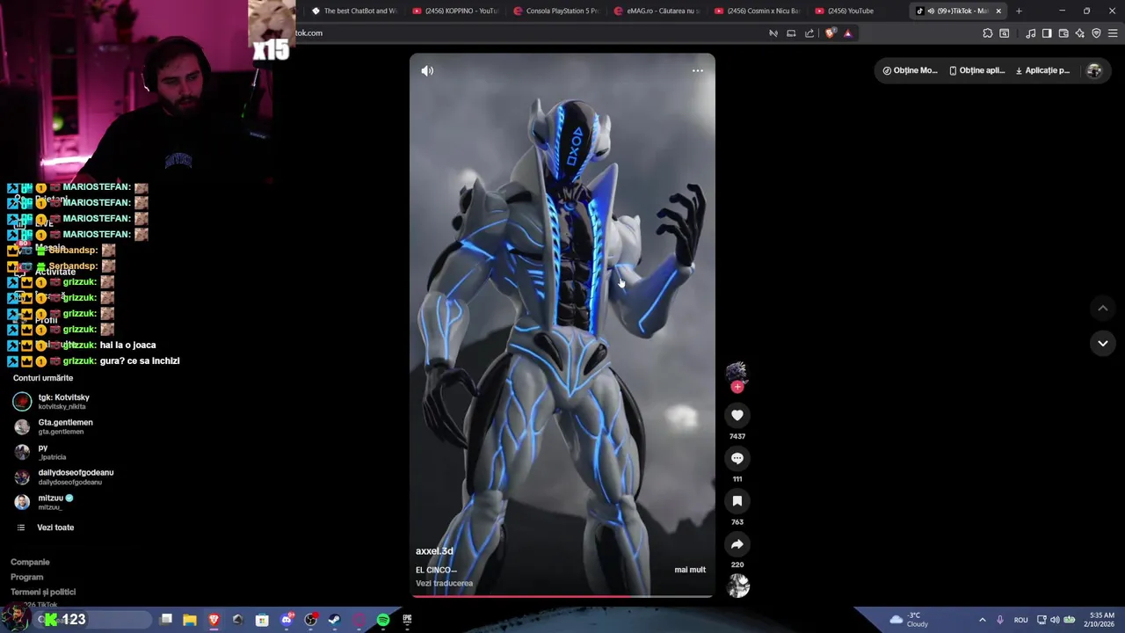The image size is (1125, 633).
Task: Open browser hamburger main menu
Action: tap(1114, 33)
